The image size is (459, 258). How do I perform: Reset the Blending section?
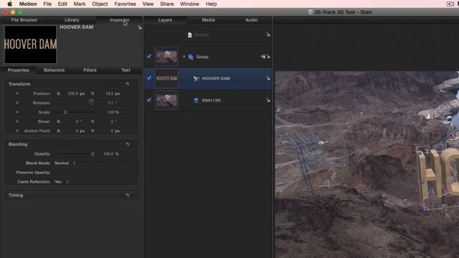pos(128,145)
